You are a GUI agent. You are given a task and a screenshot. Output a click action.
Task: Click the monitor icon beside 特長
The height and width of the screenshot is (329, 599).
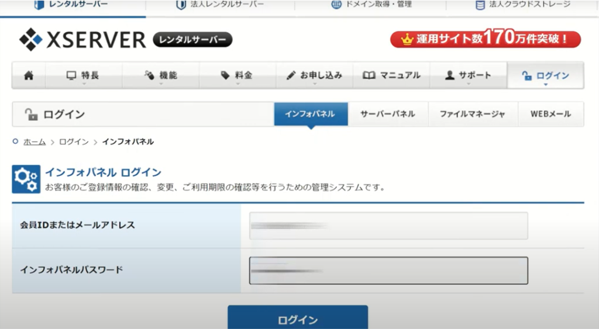click(x=71, y=75)
